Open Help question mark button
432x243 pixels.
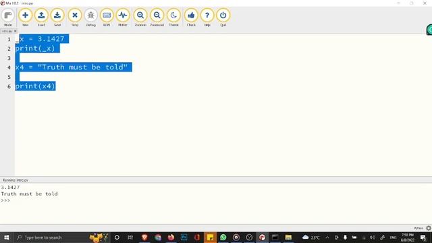pyautogui.click(x=207, y=18)
